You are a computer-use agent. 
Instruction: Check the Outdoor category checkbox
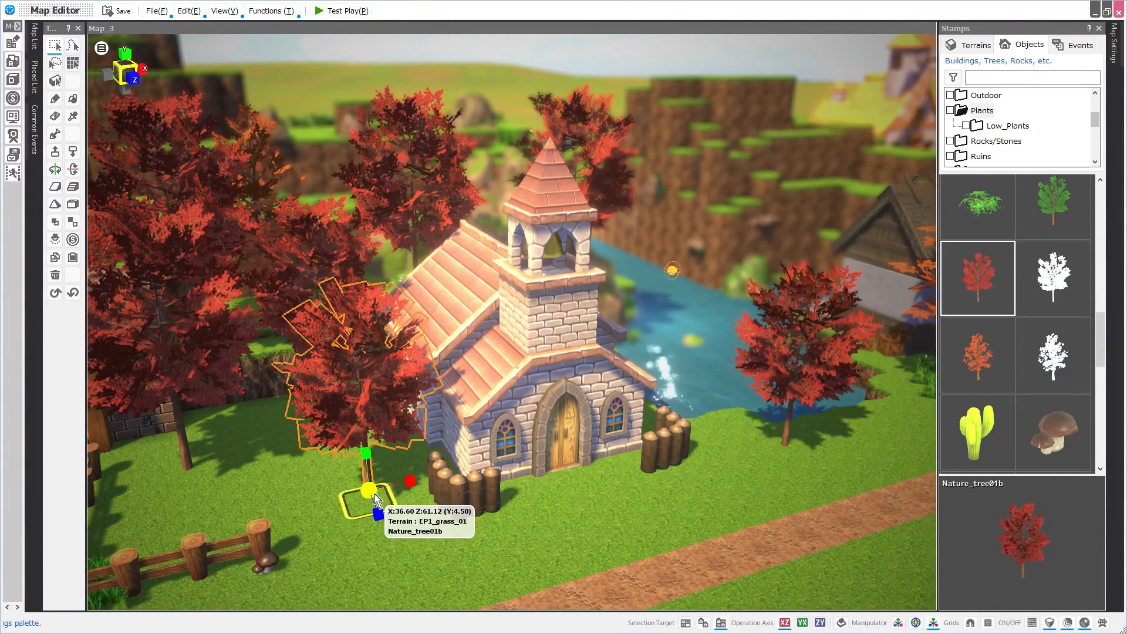coord(951,95)
